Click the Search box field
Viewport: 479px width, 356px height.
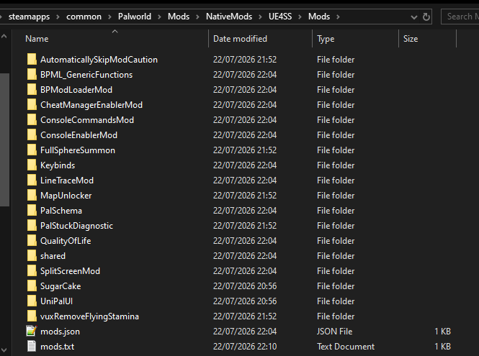coord(460,17)
